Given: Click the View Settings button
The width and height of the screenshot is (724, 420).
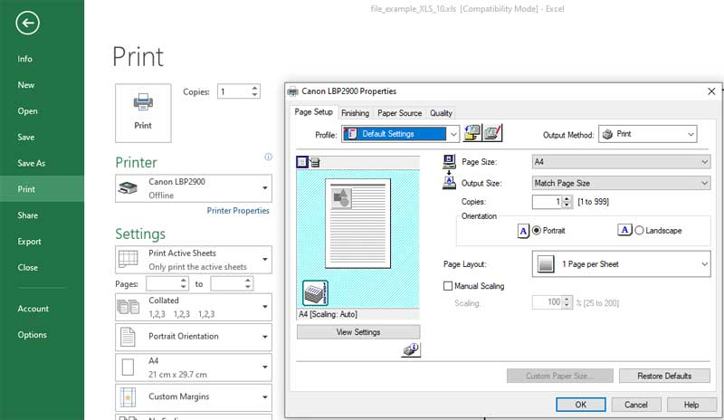Looking at the screenshot, I should coord(358,332).
